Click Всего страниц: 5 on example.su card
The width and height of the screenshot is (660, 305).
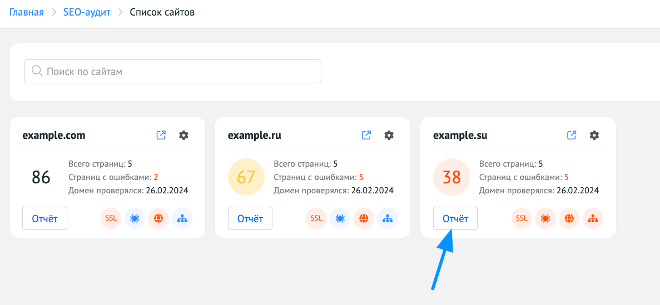tap(511, 164)
